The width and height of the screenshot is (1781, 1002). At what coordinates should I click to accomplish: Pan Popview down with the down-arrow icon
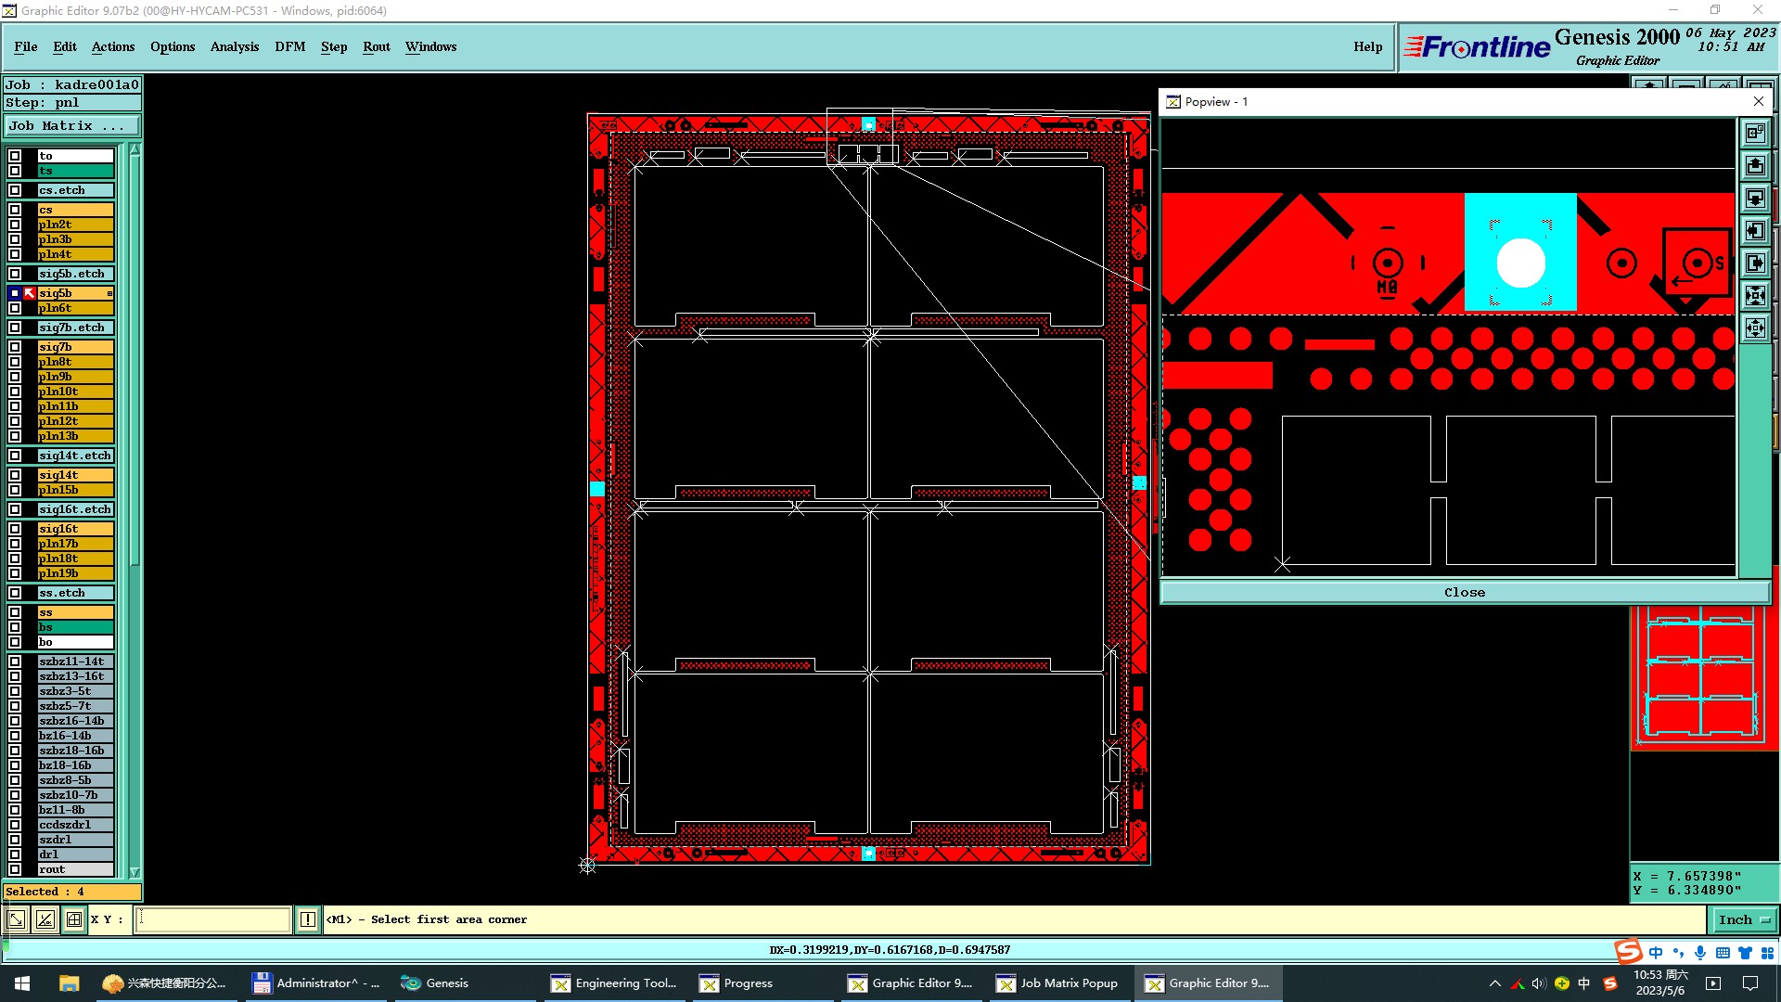(x=1755, y=198)
